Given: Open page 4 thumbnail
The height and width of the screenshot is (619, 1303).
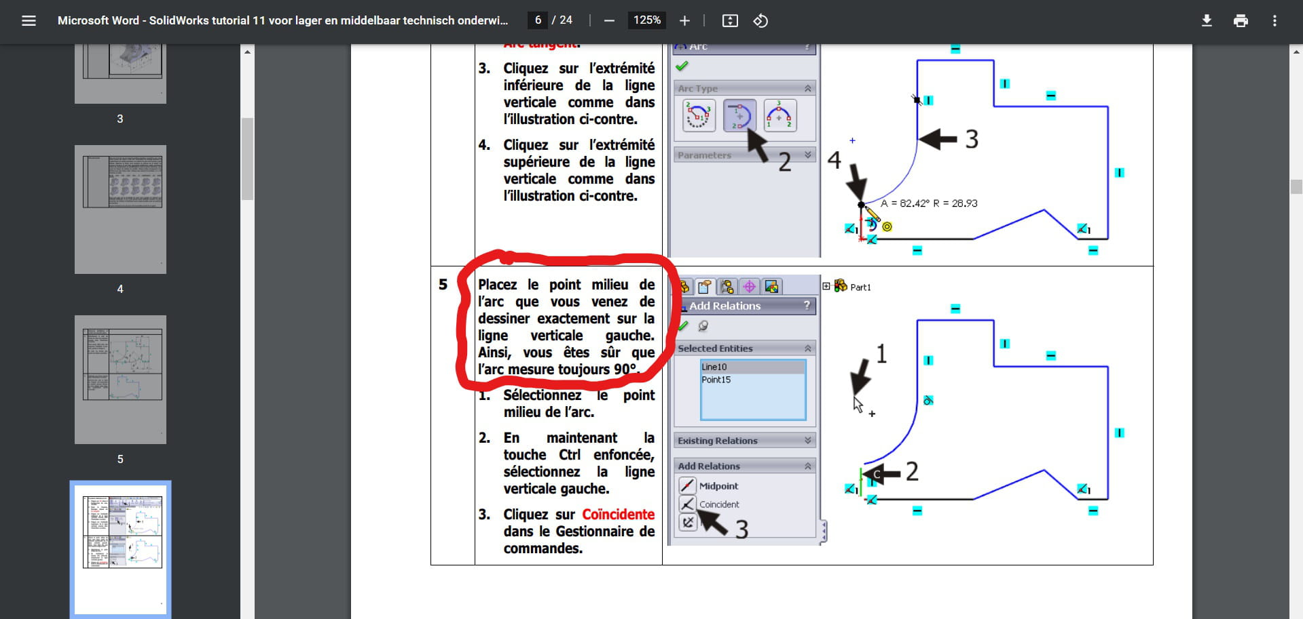Looking at the screenshot, I should (x=120, y=209).
